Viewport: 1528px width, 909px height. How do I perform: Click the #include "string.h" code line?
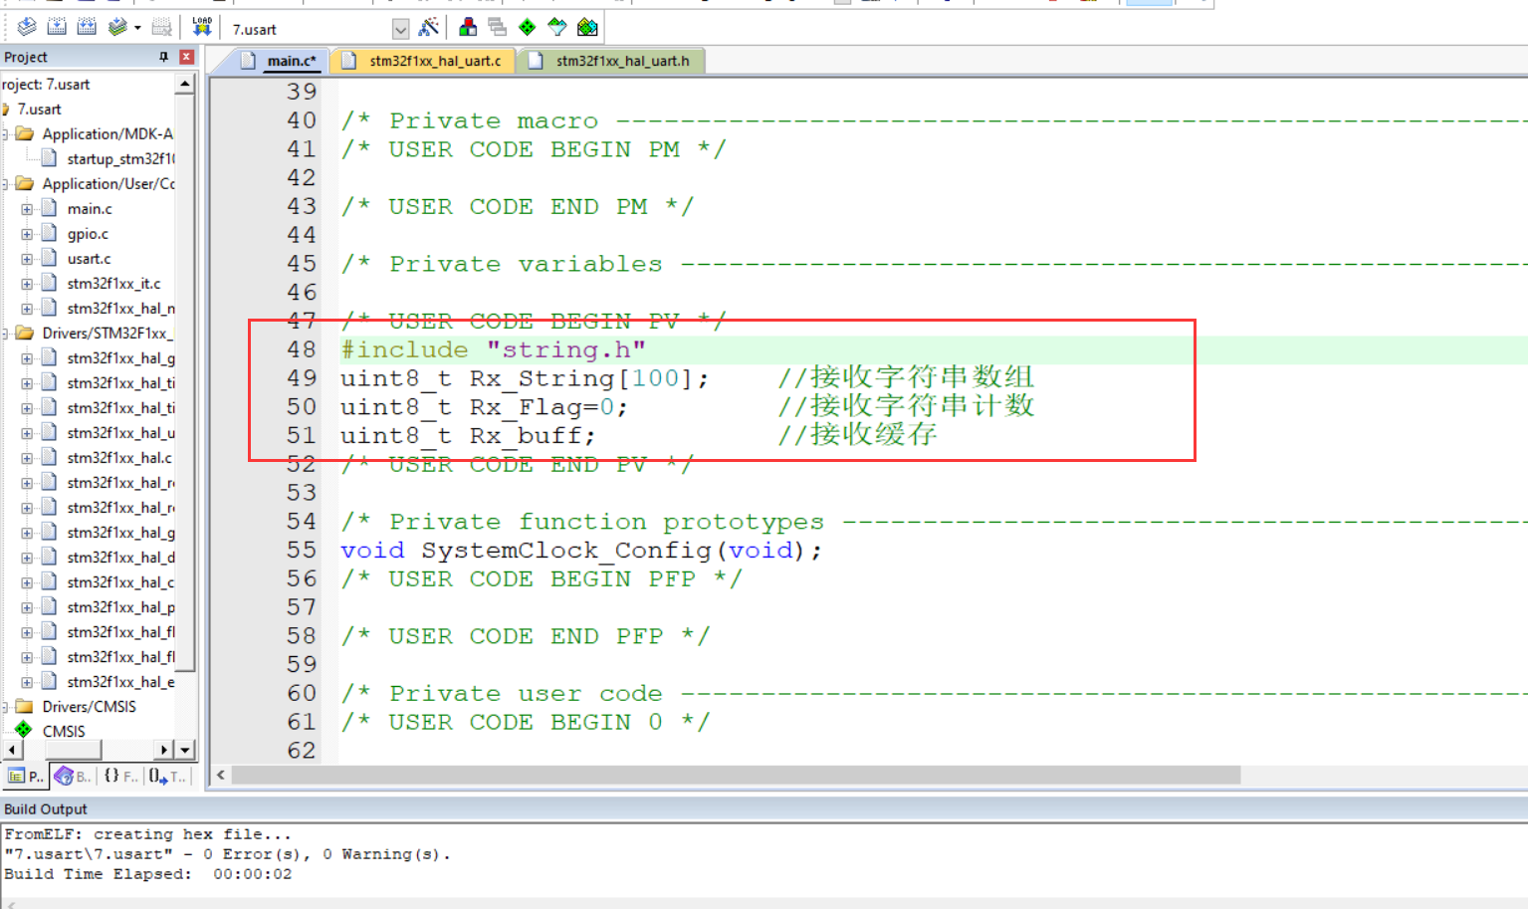493,349
